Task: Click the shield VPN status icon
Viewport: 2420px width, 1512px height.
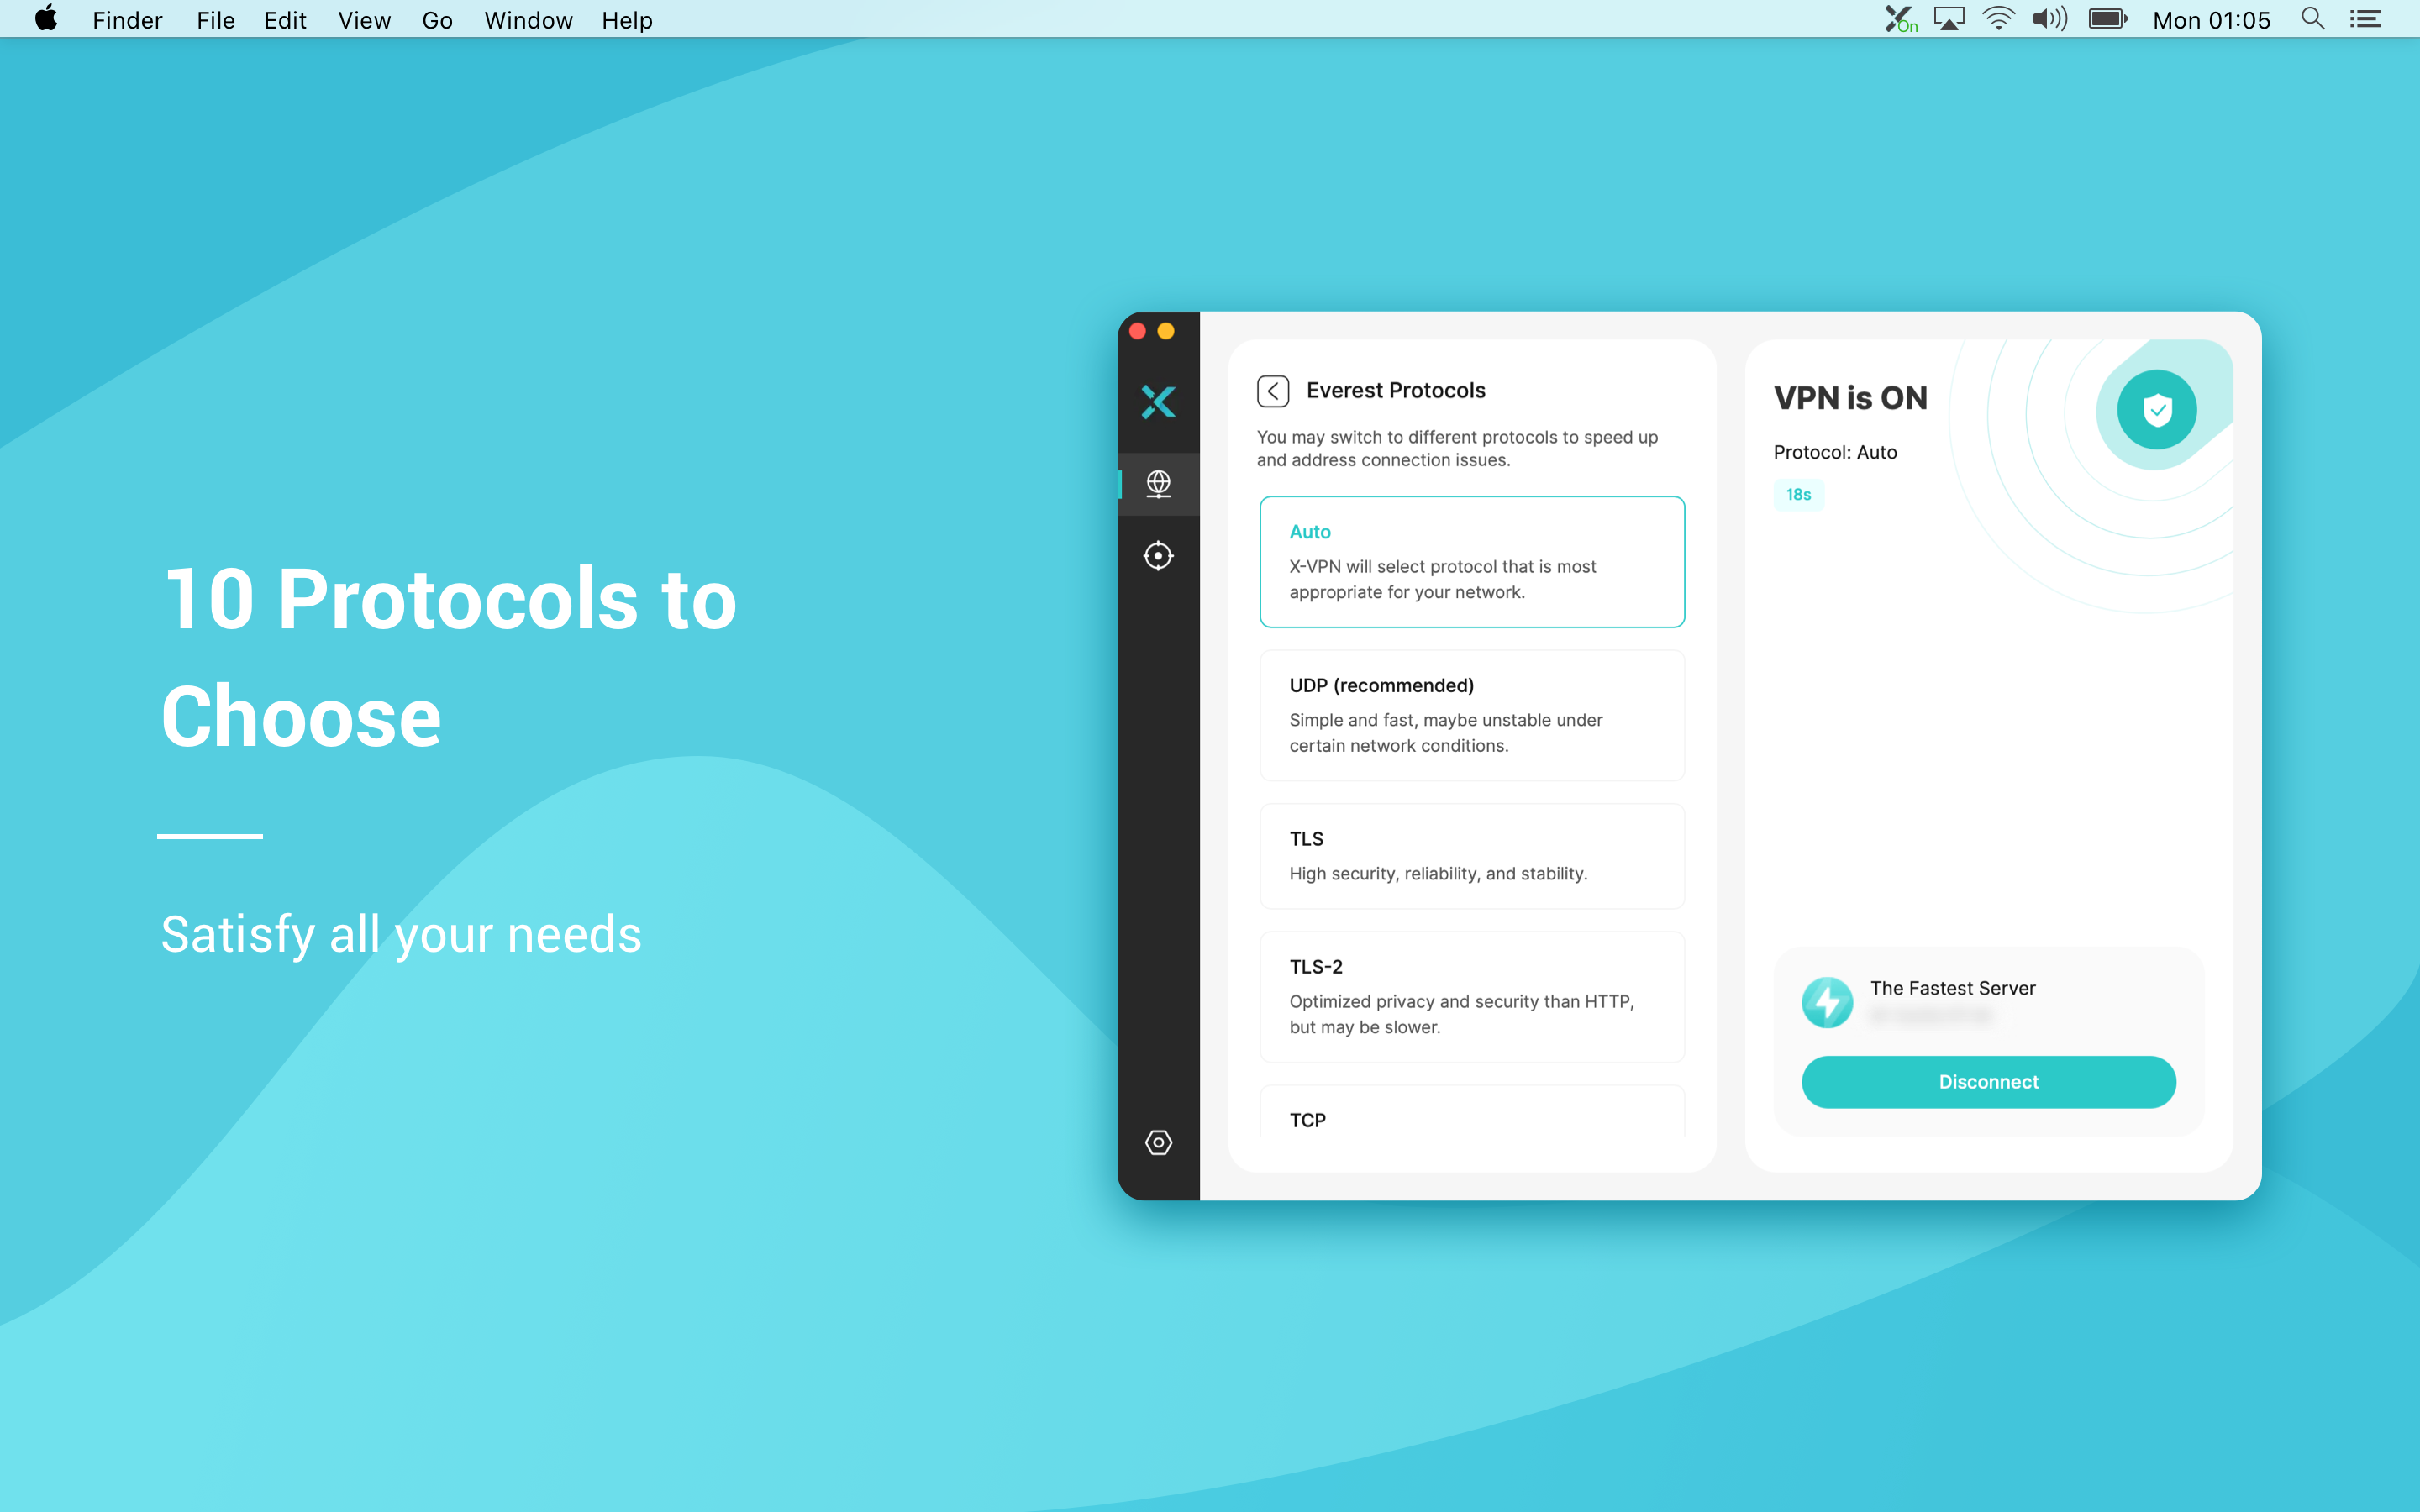Action: click(2157, 410)
